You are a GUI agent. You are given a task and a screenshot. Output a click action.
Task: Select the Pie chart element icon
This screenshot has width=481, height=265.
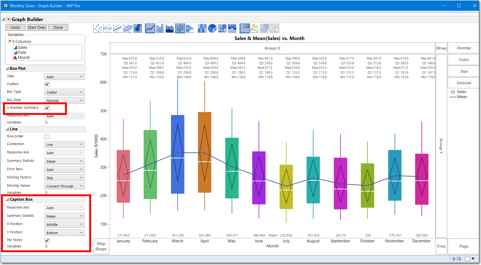point(212,28)
